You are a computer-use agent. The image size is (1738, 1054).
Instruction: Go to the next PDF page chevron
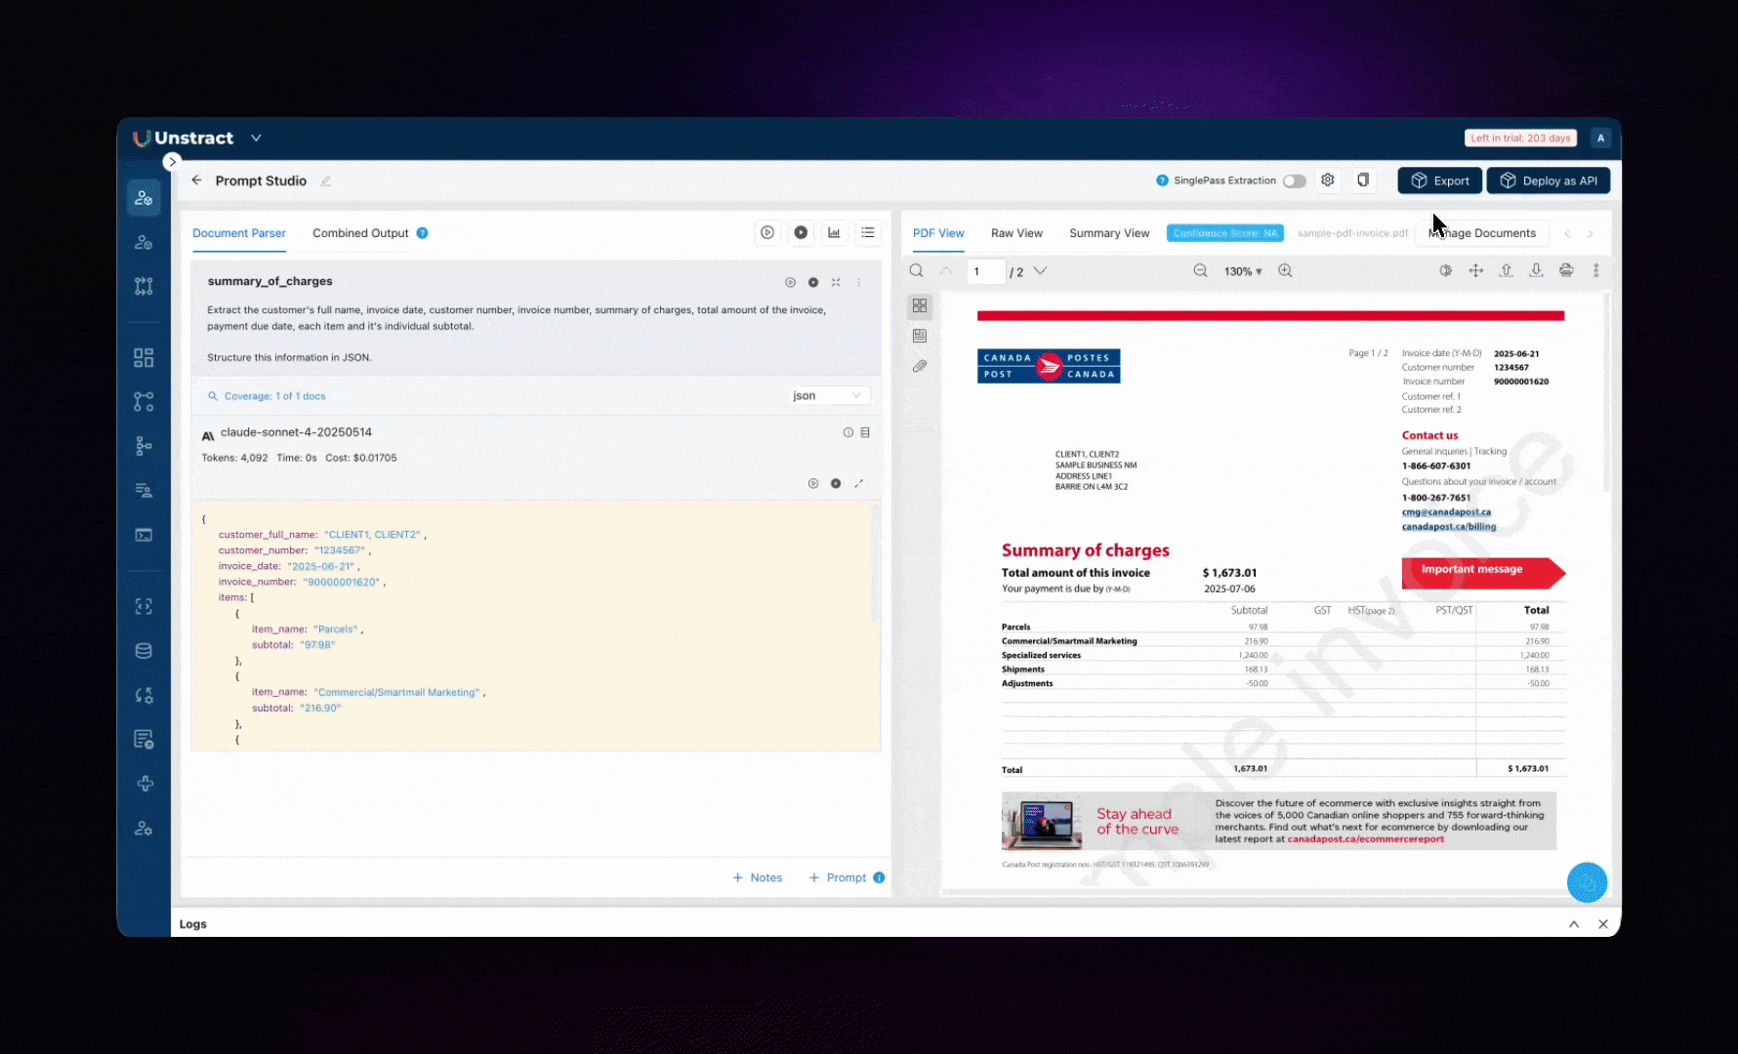(1040, 271)
